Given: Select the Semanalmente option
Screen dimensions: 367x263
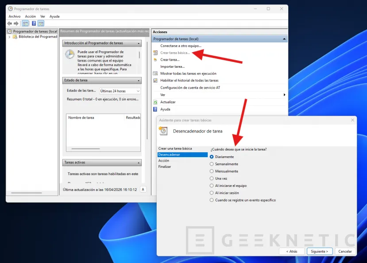Looking at the screenshot, I should [212, 164].
